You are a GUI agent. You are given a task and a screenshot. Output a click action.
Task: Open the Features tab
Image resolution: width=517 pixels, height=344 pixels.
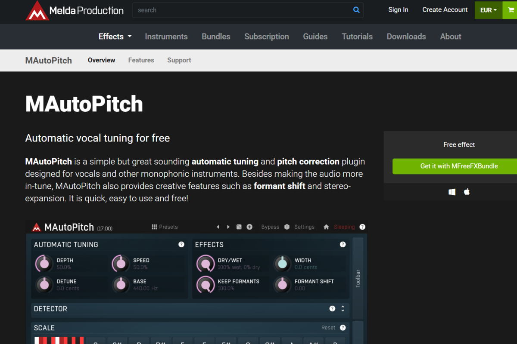click(141, 60)
